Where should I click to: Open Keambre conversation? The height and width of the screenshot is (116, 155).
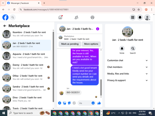(26, 34)
